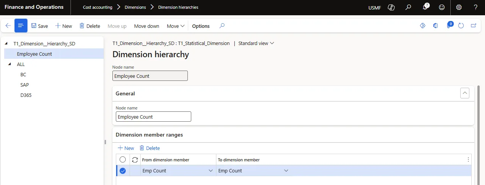The width and height of the screenshot is (485, 185).
Task: Click the Dimension member ranges heading
Action: click(x=149, y=135)
